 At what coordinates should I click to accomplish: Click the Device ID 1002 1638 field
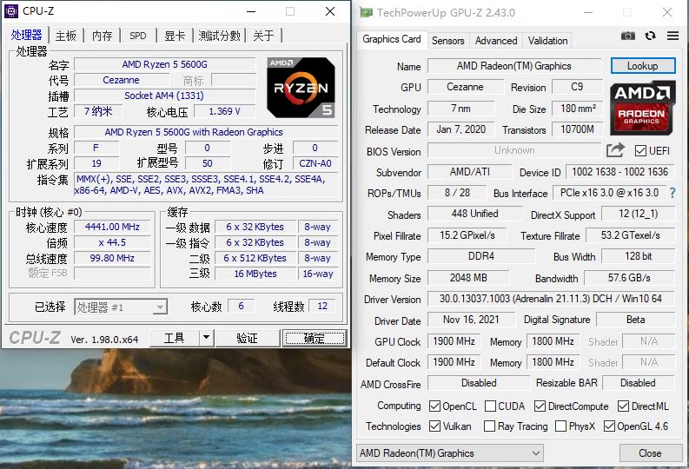(620, 172)
